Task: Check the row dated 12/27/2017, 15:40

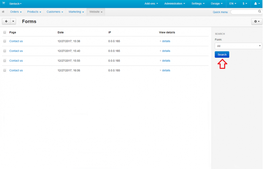Action: click(5, 51)
